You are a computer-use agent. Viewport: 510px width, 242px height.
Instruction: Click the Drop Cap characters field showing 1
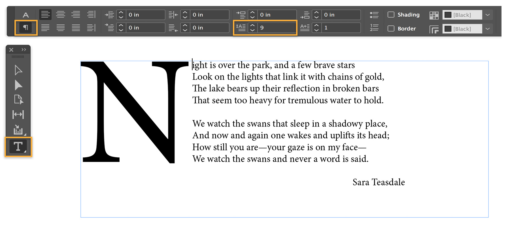pyautogui.click(x=341, y=28)
